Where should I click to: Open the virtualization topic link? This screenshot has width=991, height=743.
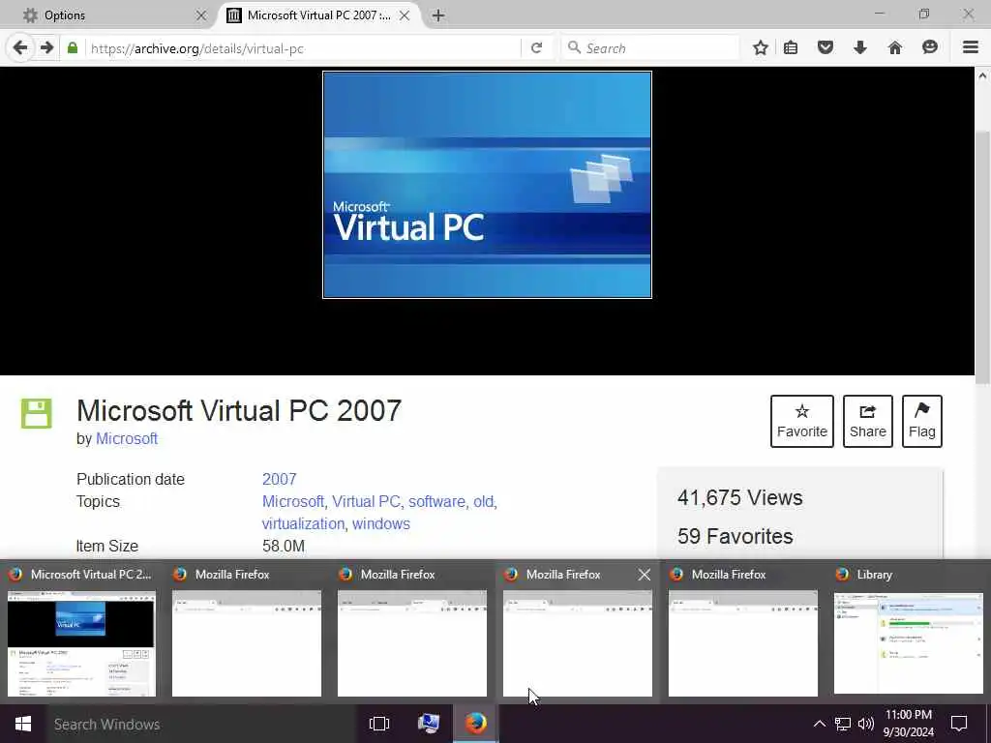[303, 523]
